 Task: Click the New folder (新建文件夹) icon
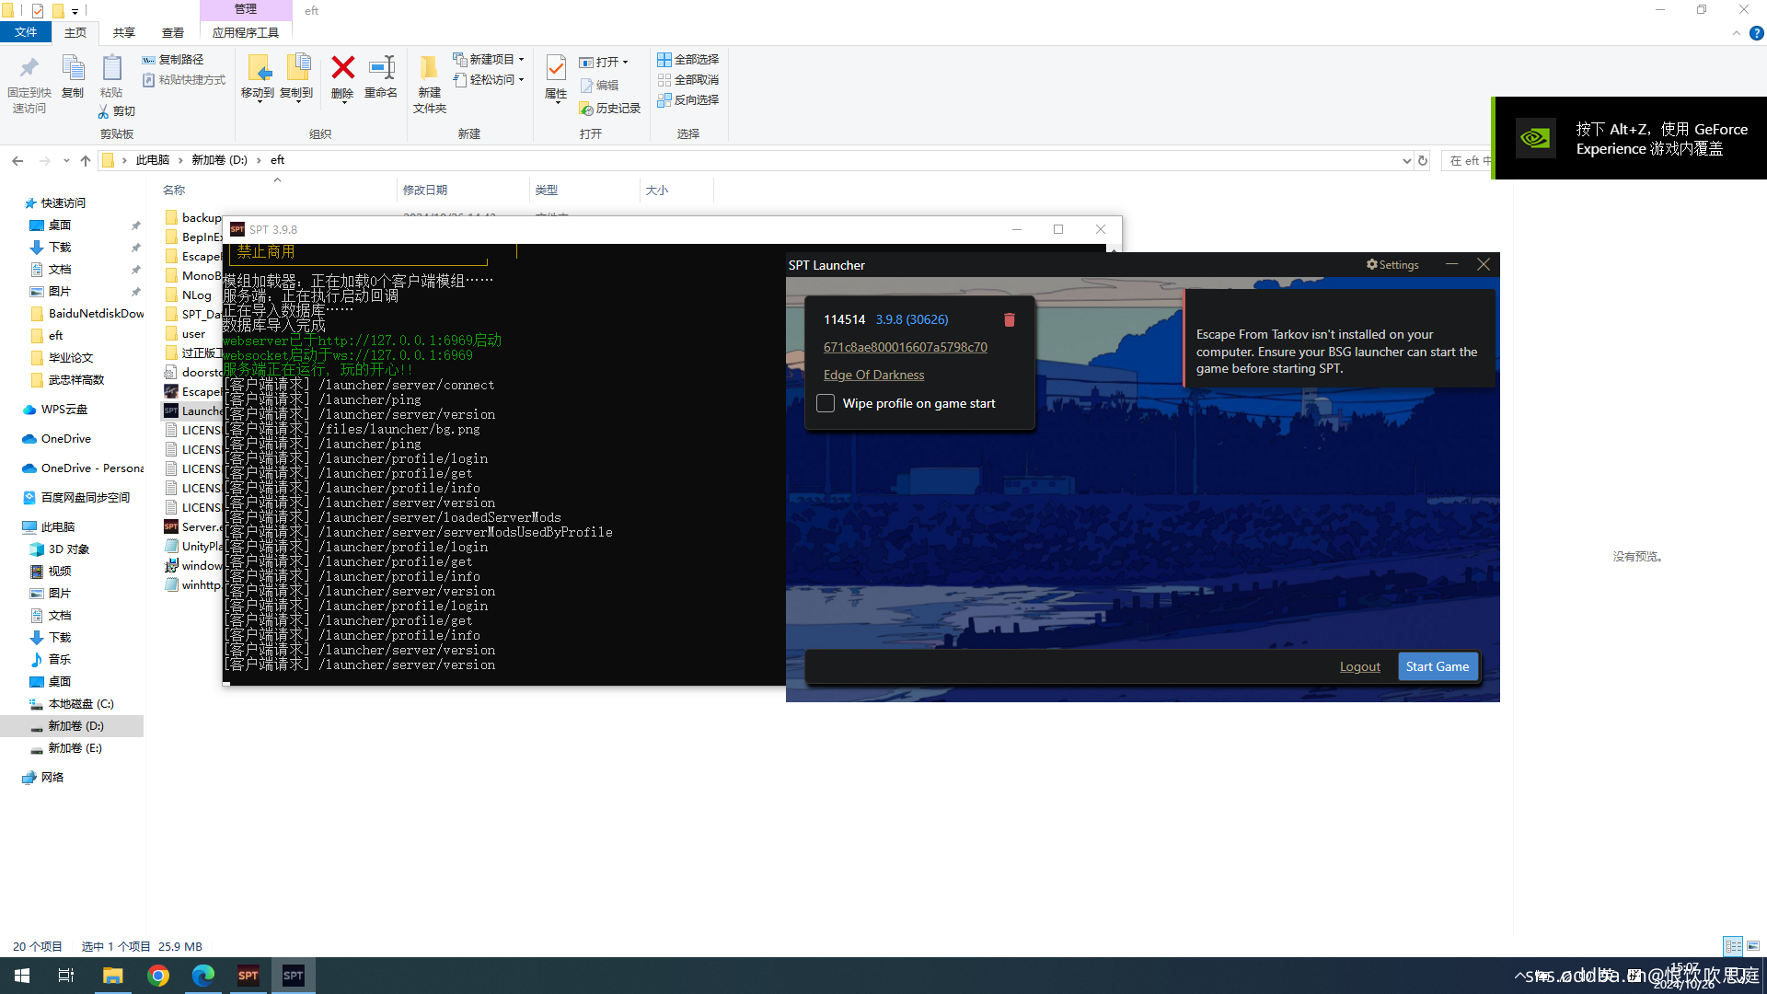[429, 84]
